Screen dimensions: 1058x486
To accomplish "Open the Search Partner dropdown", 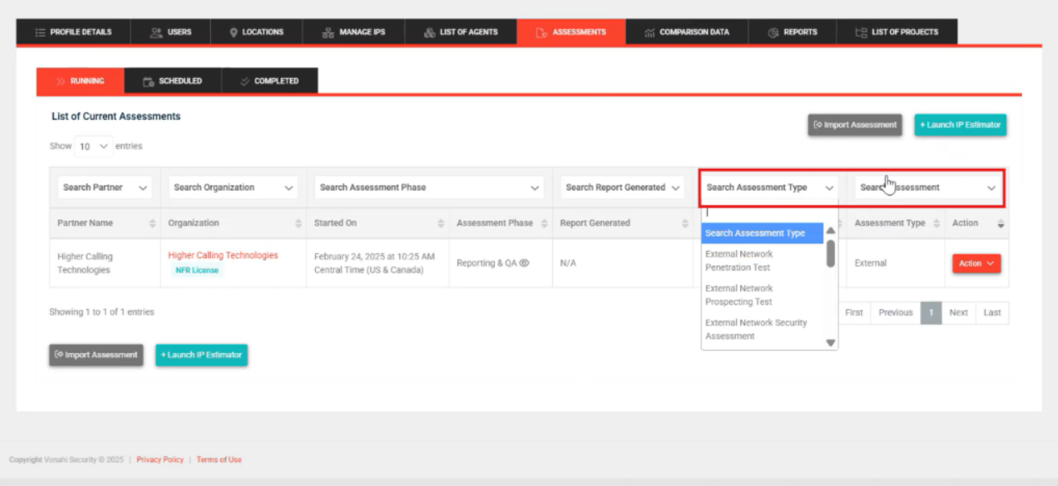I will point(106,187).
